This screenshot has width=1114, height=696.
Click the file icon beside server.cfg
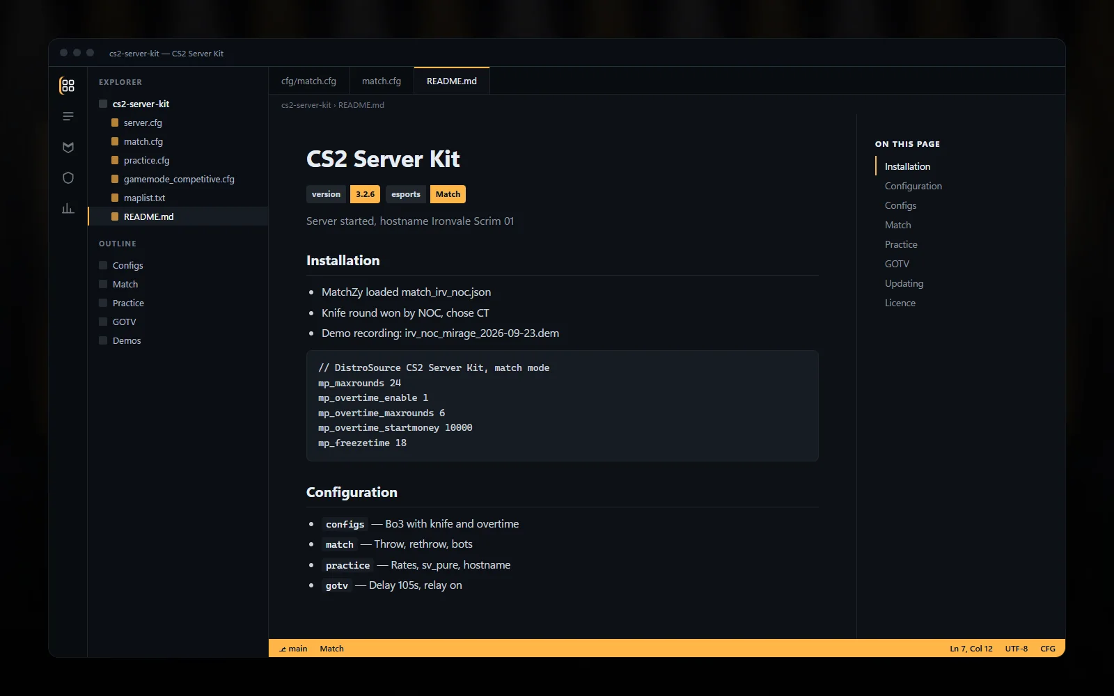coord(115,122)
